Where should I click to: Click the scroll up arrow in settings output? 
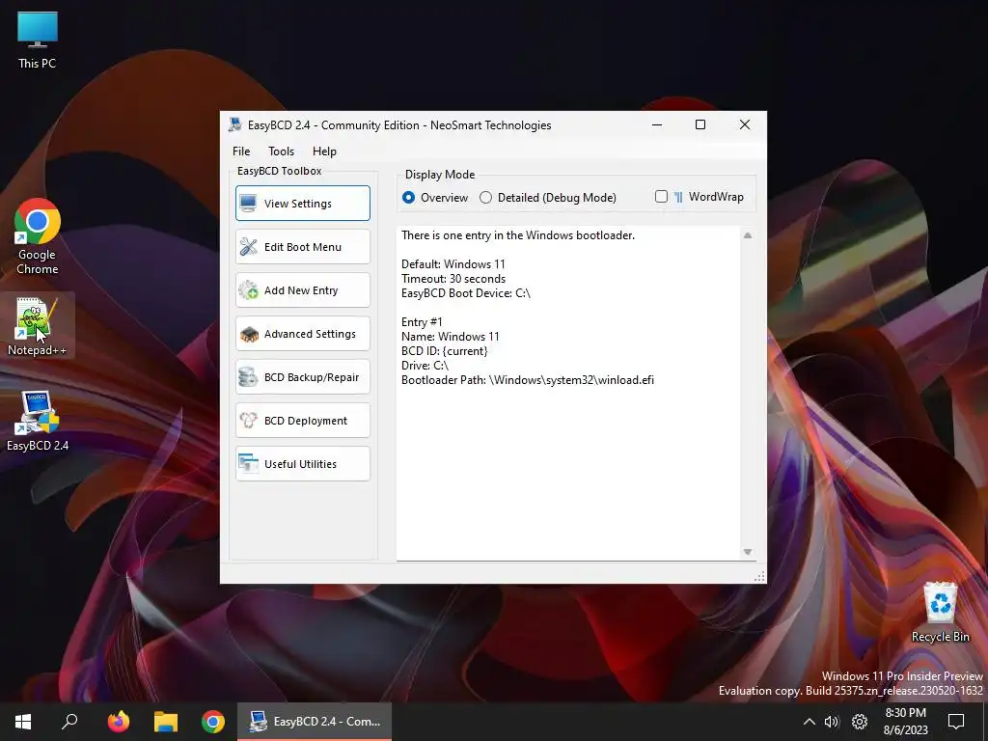(x=748, y=235)
